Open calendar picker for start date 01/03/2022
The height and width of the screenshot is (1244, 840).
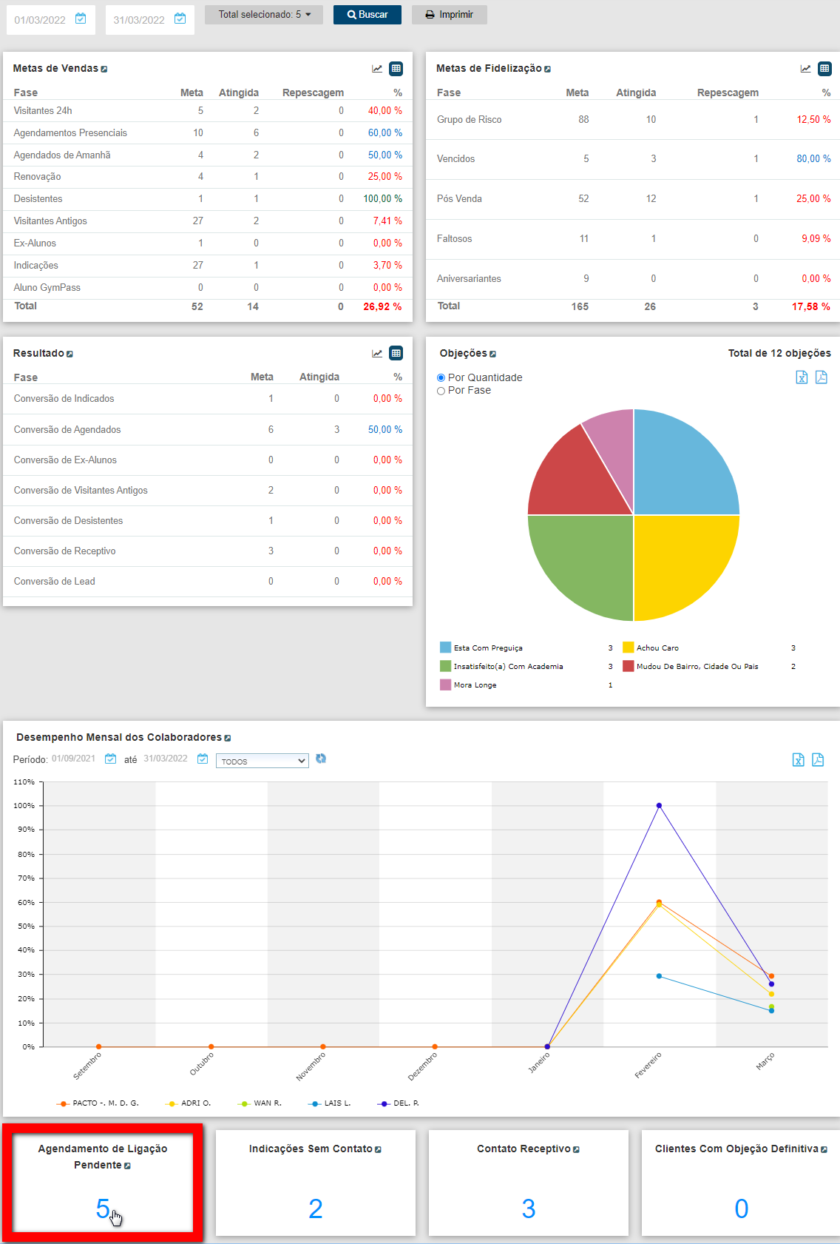pos(81,19)
